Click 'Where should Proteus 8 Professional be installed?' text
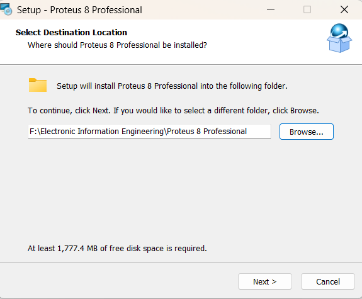The image size is (362, 299). [x=117, y=45]
